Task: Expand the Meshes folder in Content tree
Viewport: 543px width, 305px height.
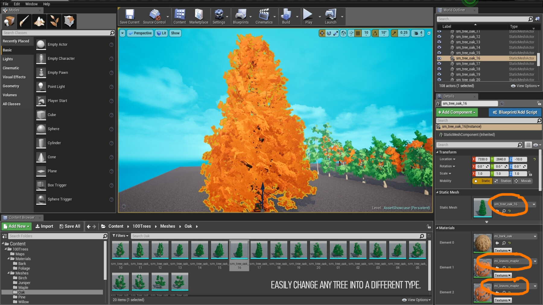Action: (x=8, y=273)
